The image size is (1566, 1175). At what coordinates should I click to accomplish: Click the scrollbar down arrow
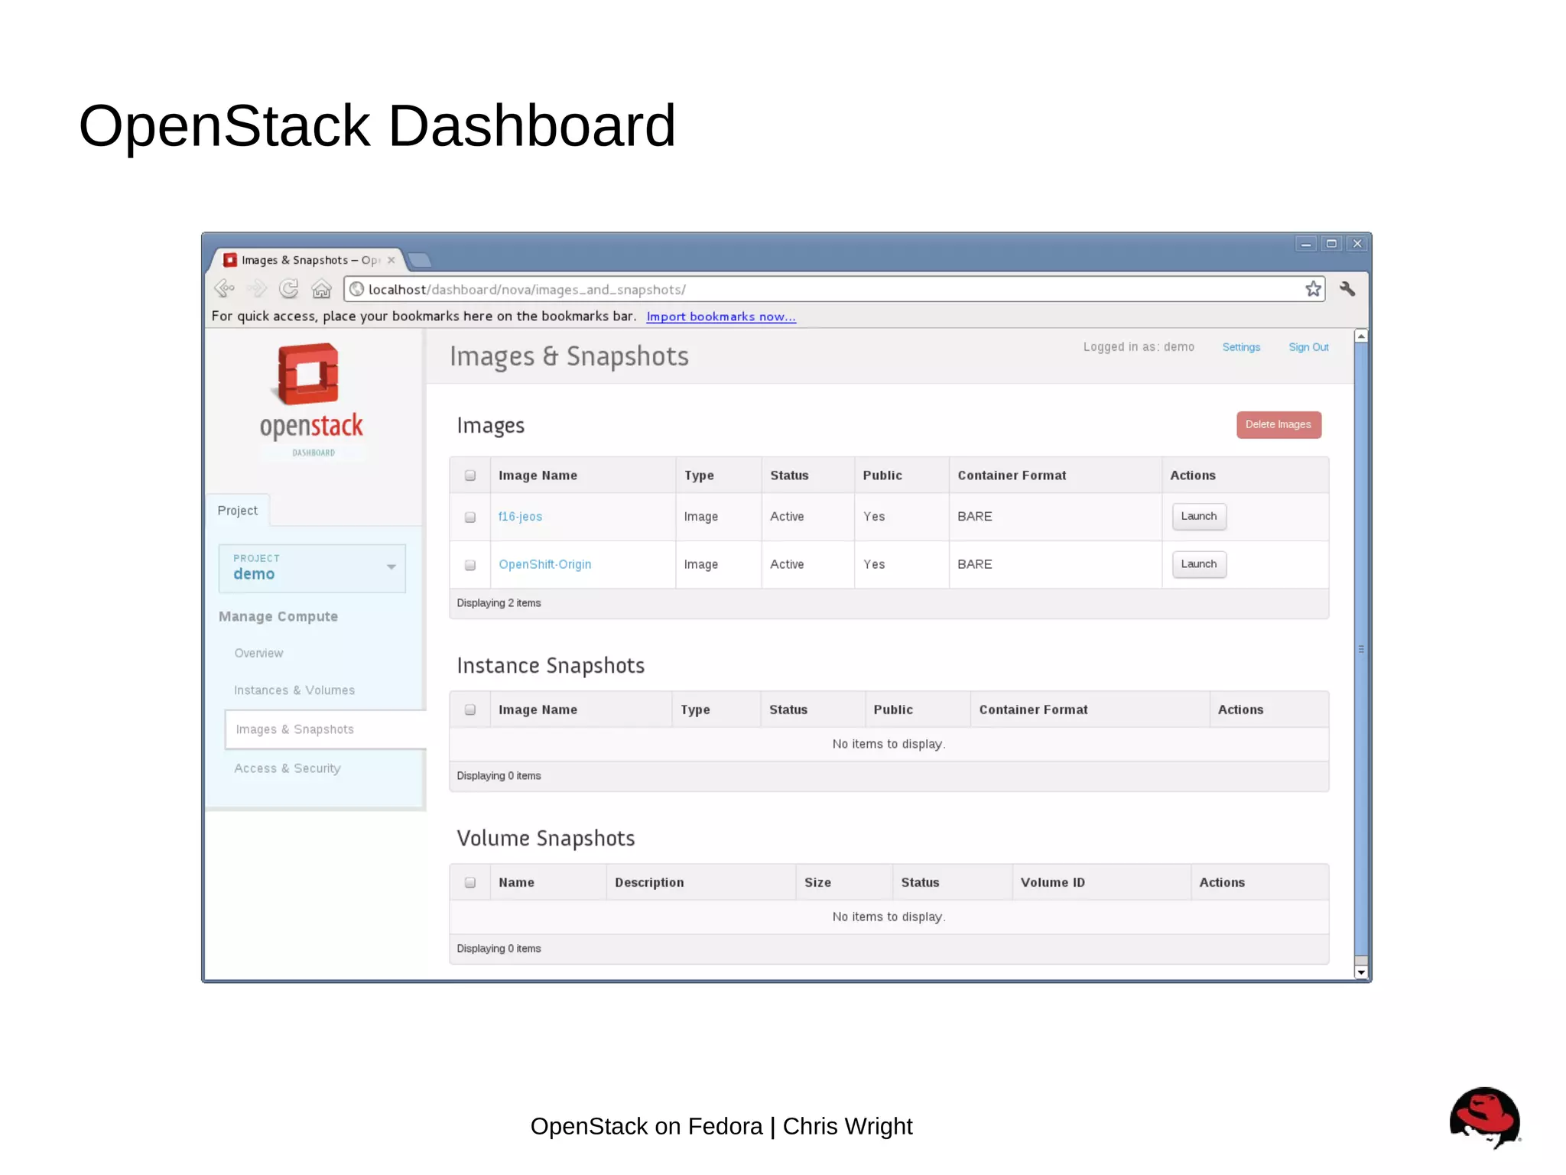point(1361,972)
